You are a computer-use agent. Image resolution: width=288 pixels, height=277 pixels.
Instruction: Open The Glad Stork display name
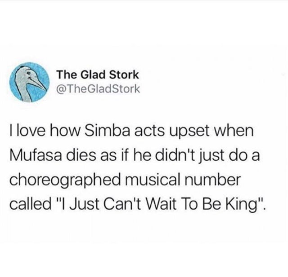click(x=98, y=75)
